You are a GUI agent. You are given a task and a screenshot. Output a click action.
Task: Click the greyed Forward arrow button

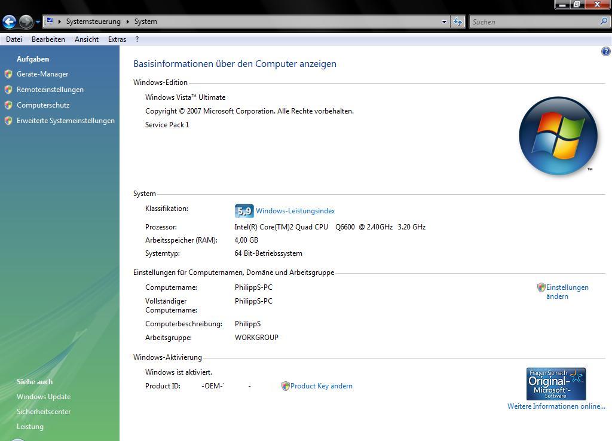point(26,22)
